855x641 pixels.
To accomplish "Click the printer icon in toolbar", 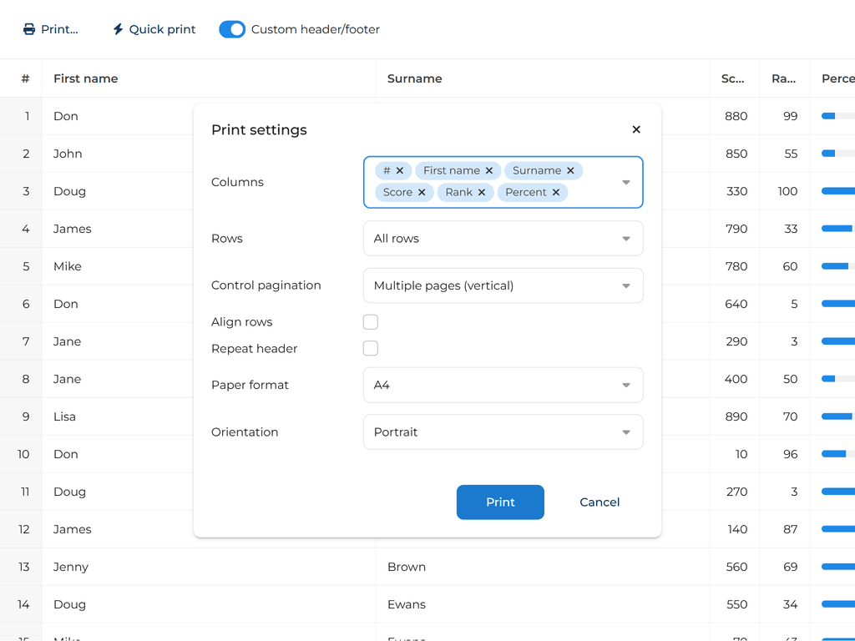I will 29,29.
